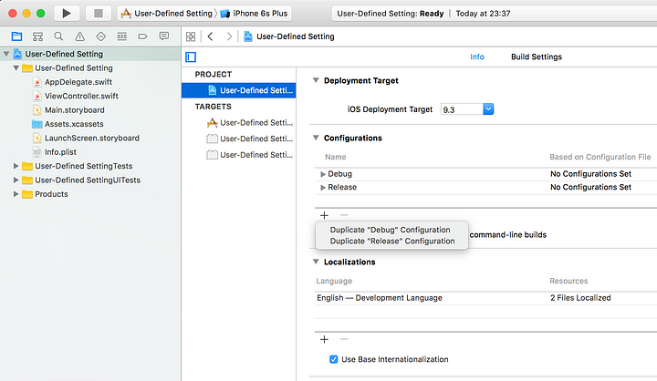Run the project with Play button
657x381 pixels.
67,14
